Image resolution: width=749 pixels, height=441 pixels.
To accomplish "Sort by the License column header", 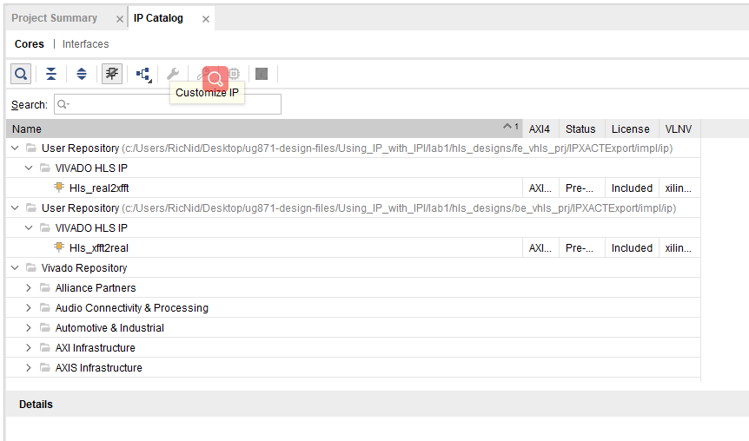I will 631,128.
